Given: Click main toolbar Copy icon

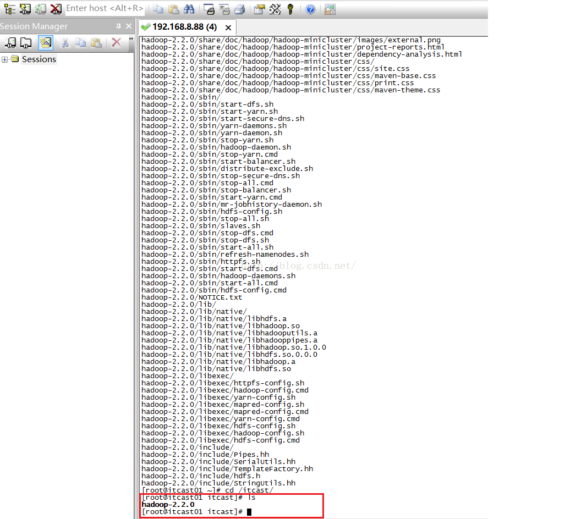Looking at the screenshot, I should point(158,9).
